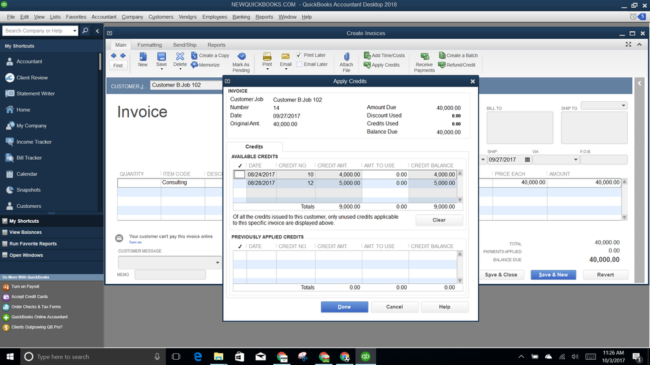650x365 pixels.
Task: Expand the invoice history side panel
Action: pos(640,84)
